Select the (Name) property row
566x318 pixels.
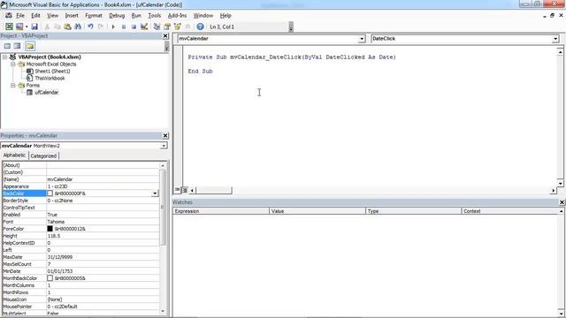click(80, 179)
